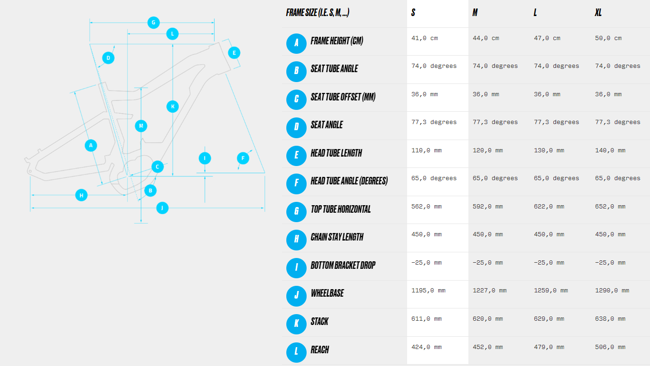Click the 'M' marker on the frame diagram
The width and height of the screenshot is (650, 366).
tap(141, 126)
